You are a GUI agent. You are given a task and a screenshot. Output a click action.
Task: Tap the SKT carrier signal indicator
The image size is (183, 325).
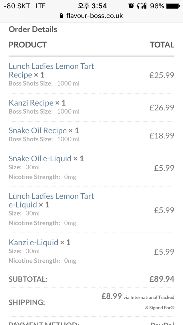click(x=17, y=6)
